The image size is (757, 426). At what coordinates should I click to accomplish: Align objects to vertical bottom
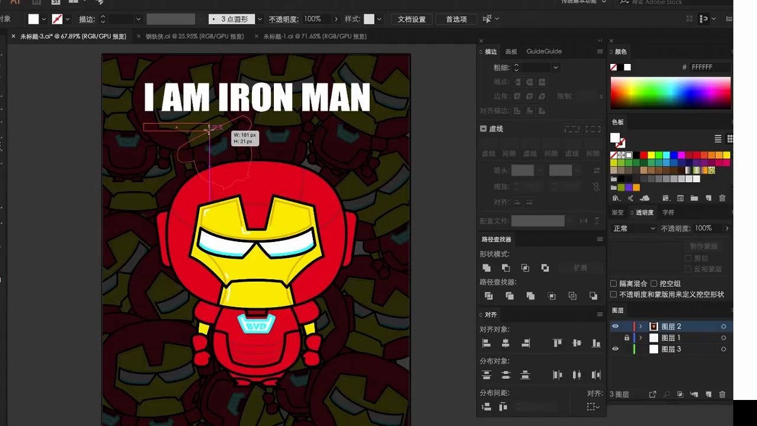click(x=596, y=343)
